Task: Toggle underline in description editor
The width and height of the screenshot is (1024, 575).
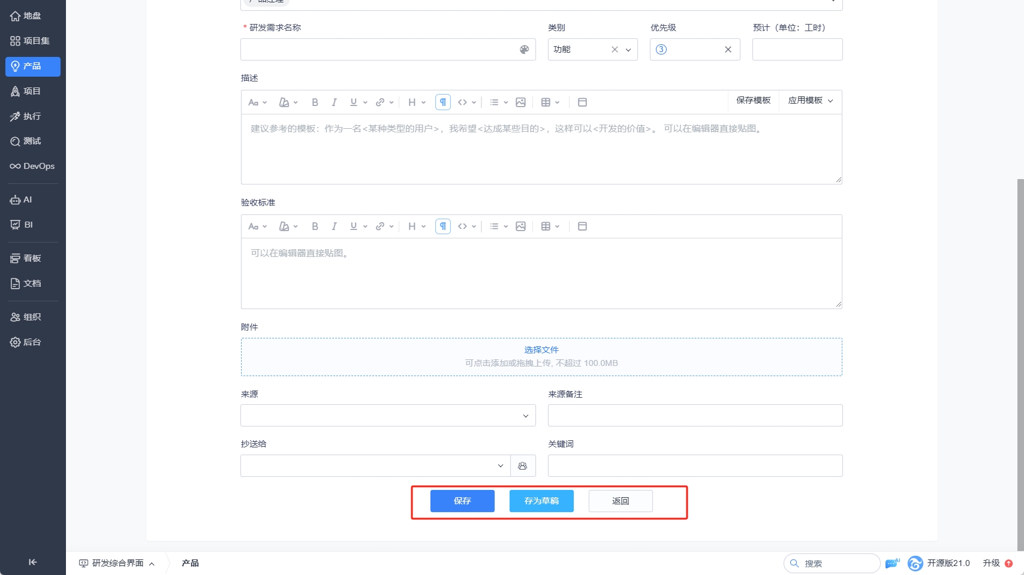Action: coord(354,102)
